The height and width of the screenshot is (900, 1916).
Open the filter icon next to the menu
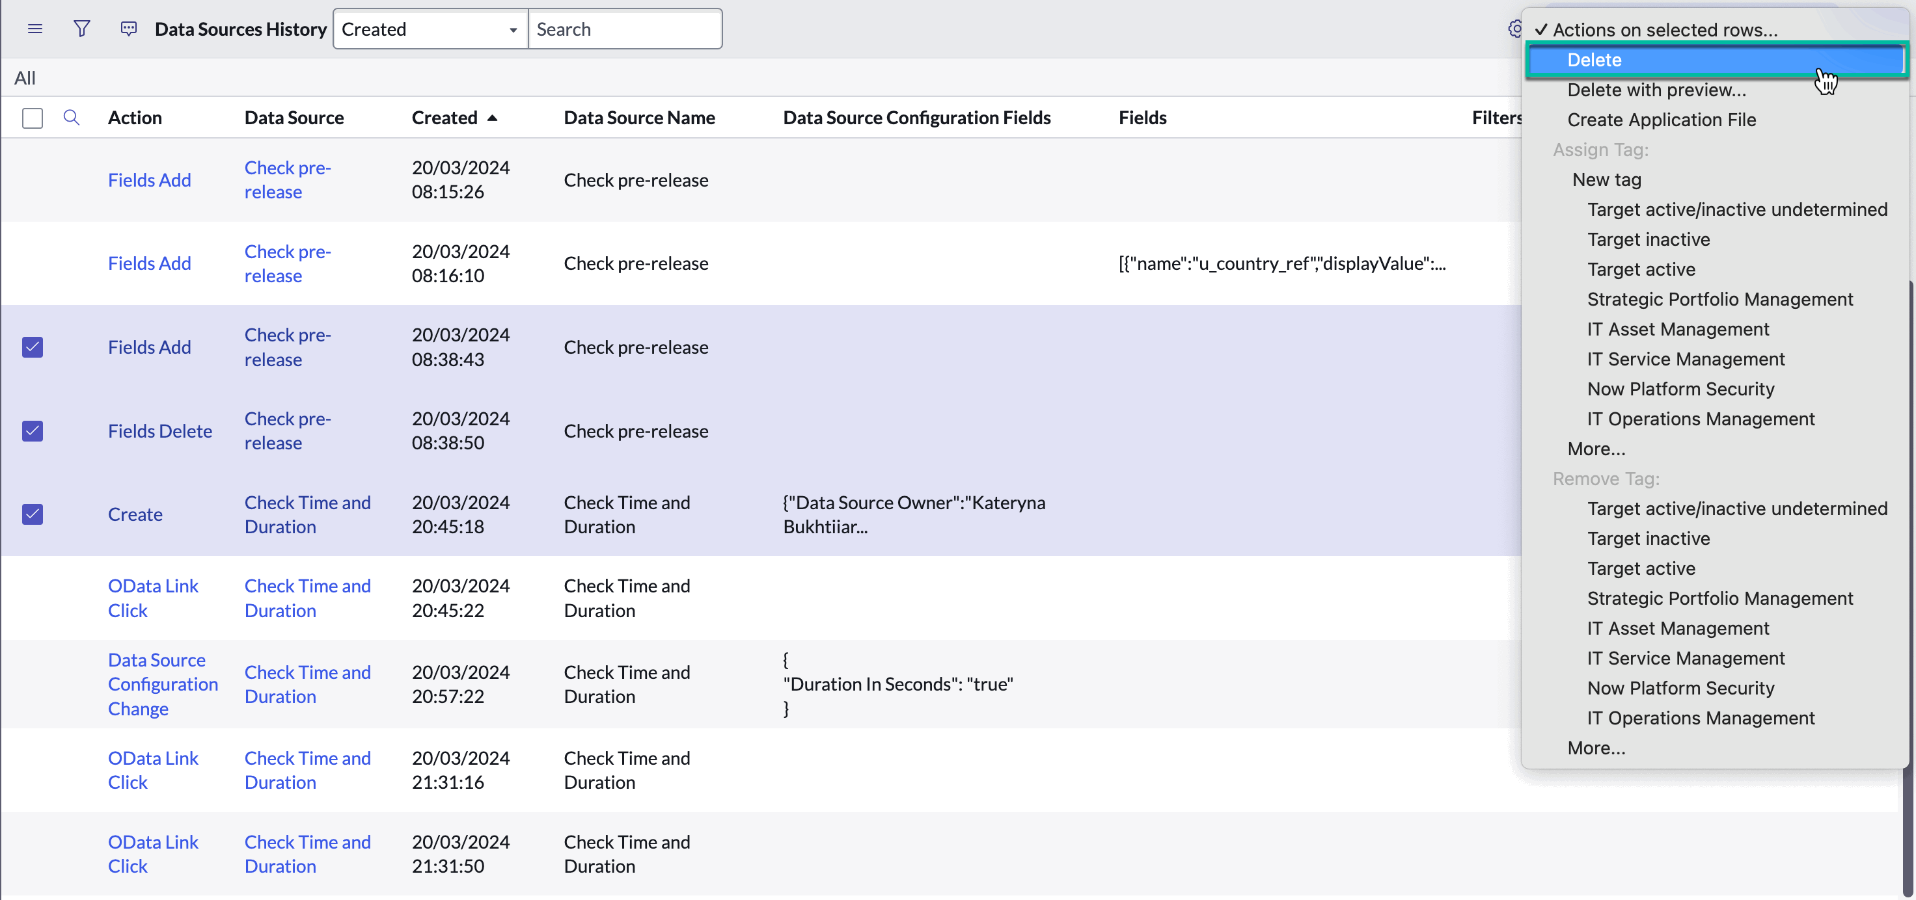tap(82, 28)
